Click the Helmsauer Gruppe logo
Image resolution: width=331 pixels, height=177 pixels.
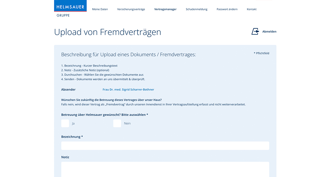70,9
